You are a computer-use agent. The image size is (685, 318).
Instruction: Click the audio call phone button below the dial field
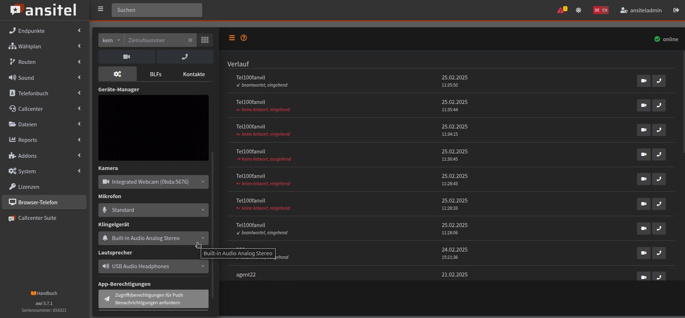(185, 57)
